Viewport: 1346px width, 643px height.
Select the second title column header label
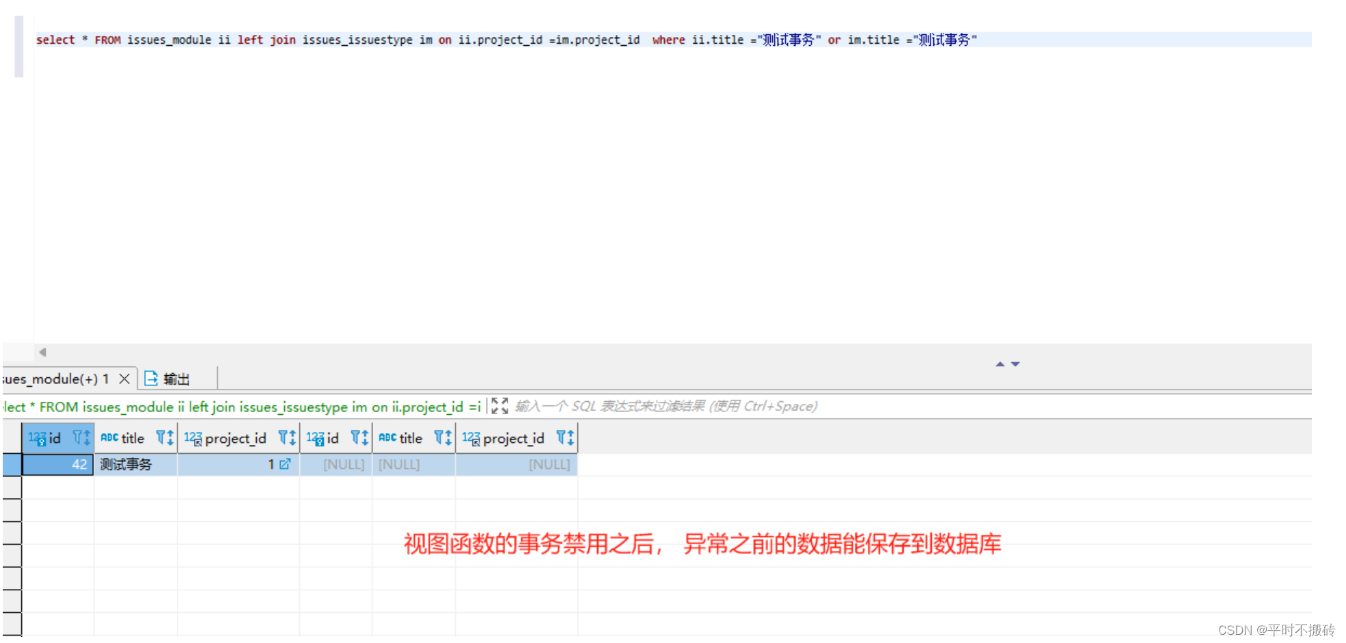point(411,438)
